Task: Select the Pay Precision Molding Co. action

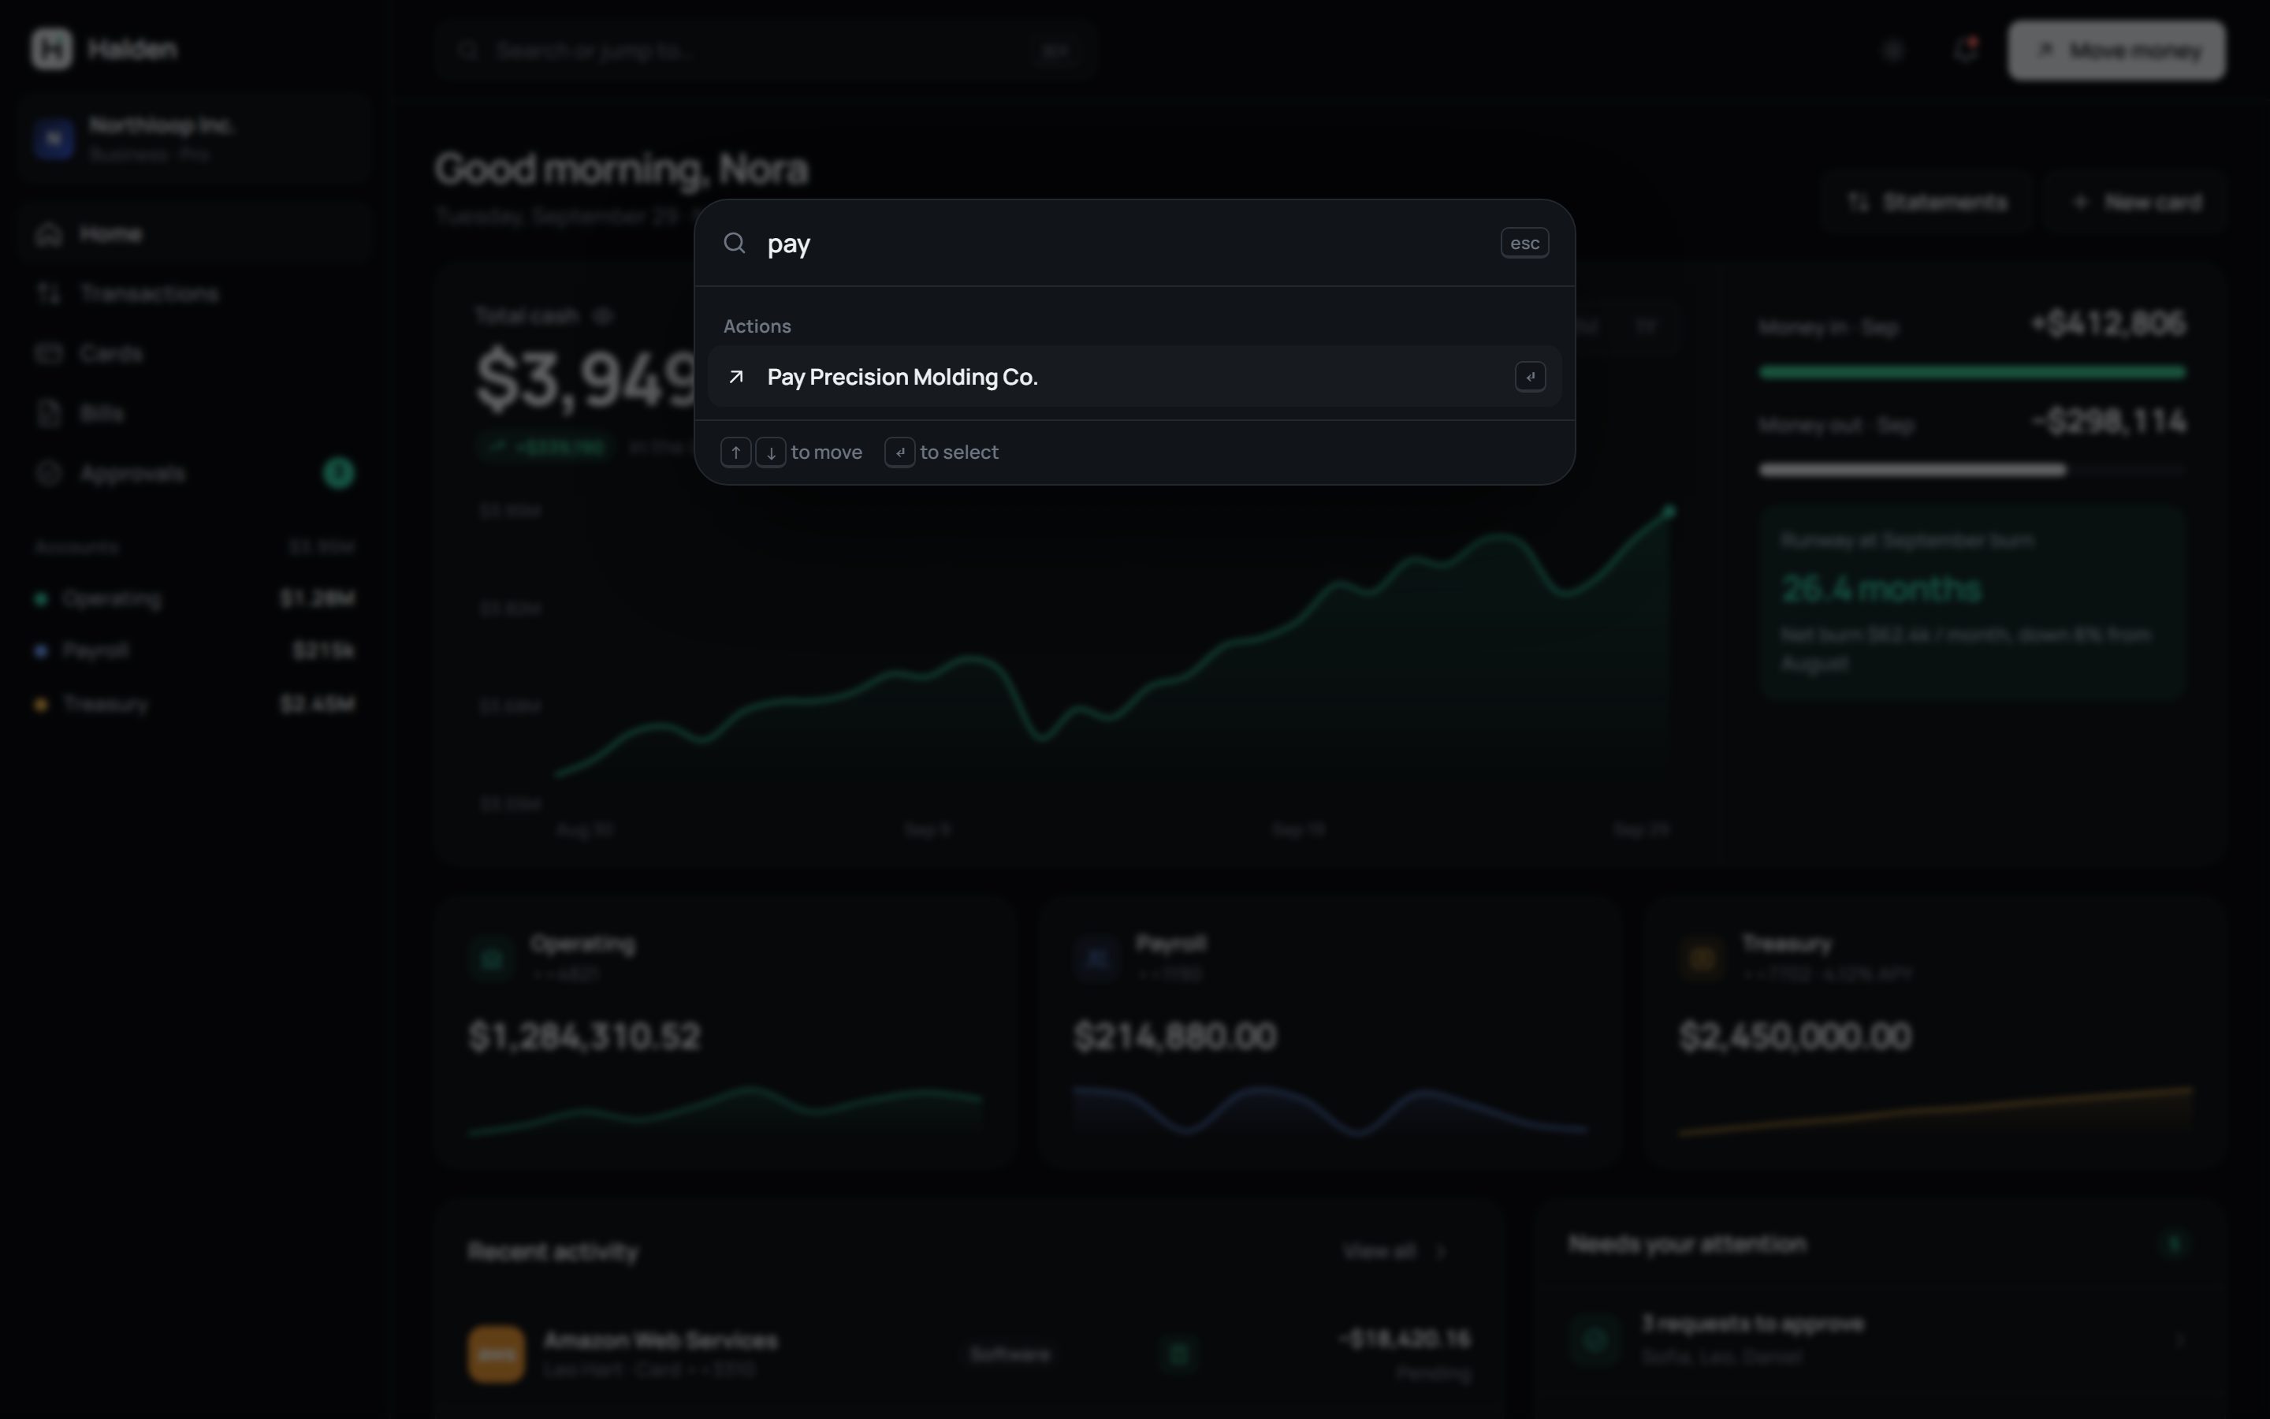Action: click(1135, 376)
